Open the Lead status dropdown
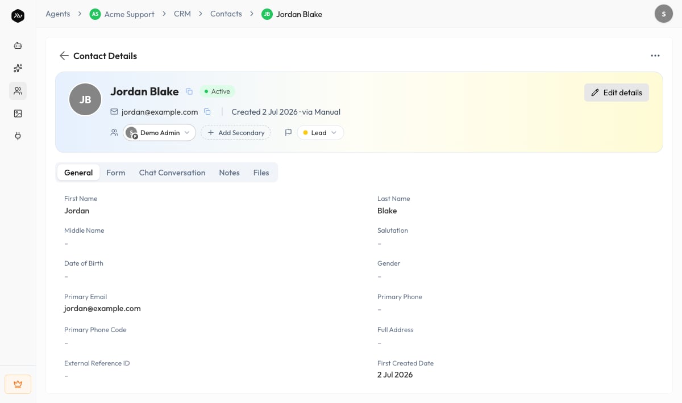 [321, 132]
